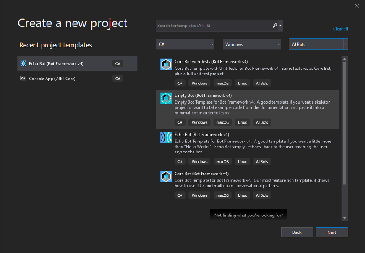Image resolution: width=365 pixels, height=253 pixels.
Task: Click the Echo Bot icon in recent templates
Action: pos(23,63)
